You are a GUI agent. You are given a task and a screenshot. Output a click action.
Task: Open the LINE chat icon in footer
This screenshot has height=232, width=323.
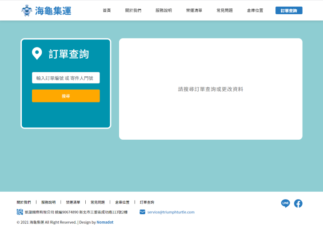[285, 204]
